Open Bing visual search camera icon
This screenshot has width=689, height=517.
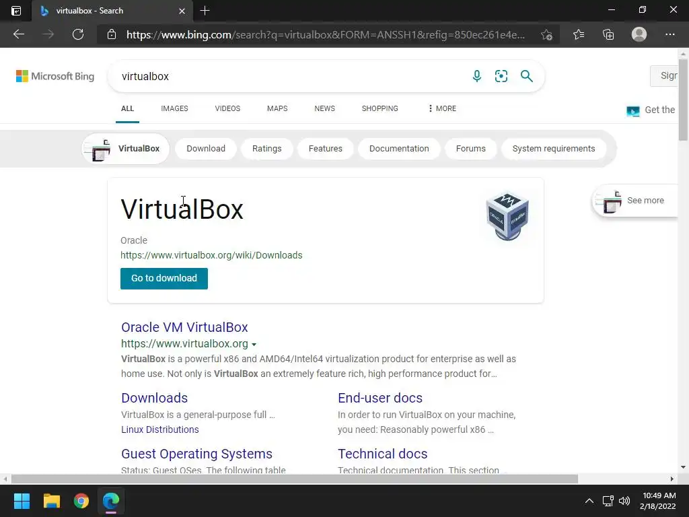[501, 76]
